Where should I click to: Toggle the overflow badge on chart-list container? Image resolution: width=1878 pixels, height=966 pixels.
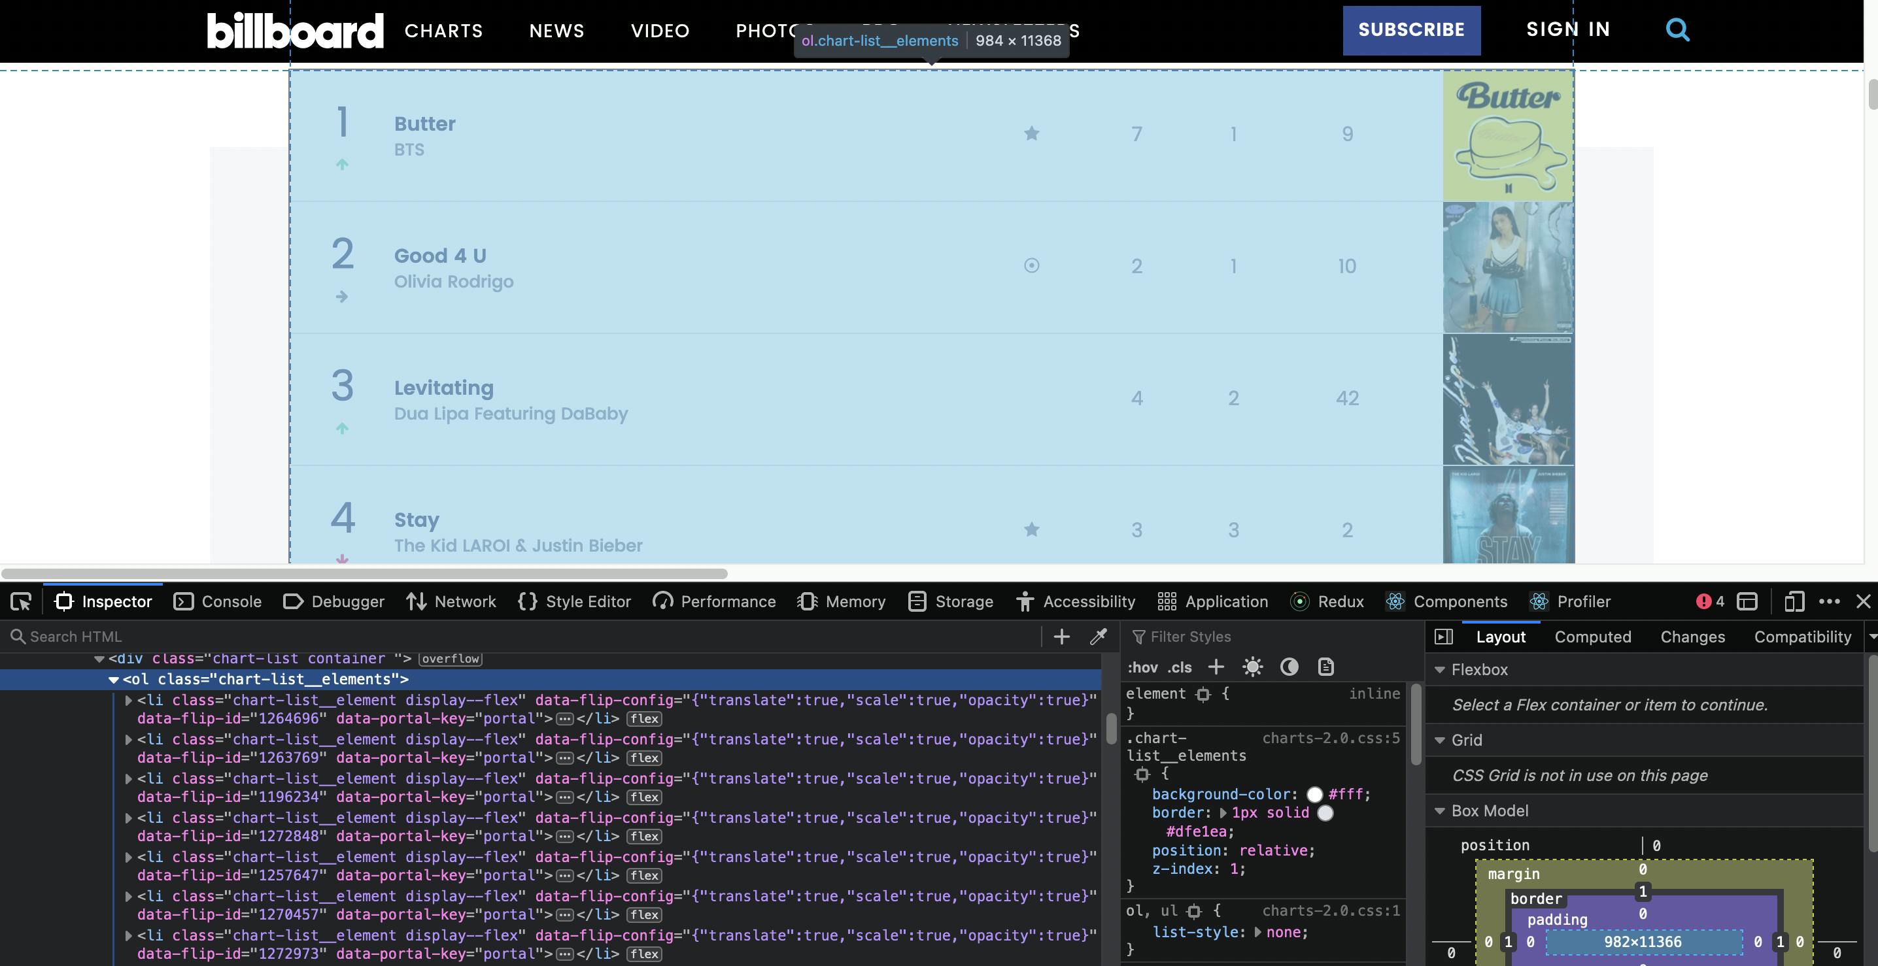click(451, 659)
